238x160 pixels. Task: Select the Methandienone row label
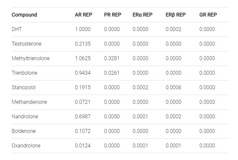[29, 102]
